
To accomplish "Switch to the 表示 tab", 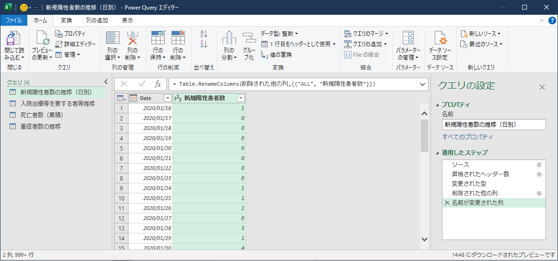I will 128,20.
